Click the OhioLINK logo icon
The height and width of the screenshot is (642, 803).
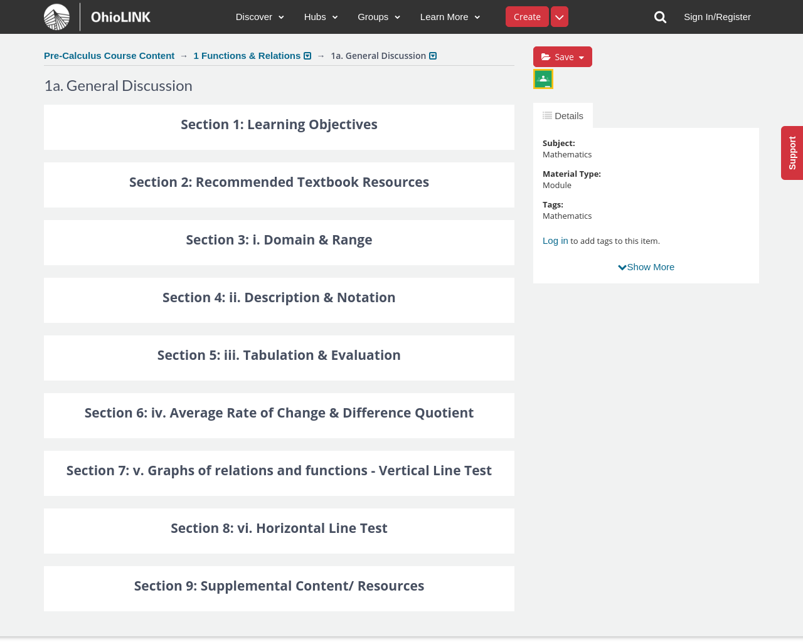(x=57, y=17)
